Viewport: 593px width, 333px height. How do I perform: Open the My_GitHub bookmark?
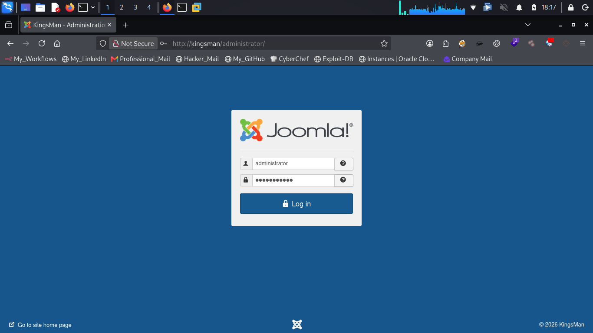[x=245, y=59]
